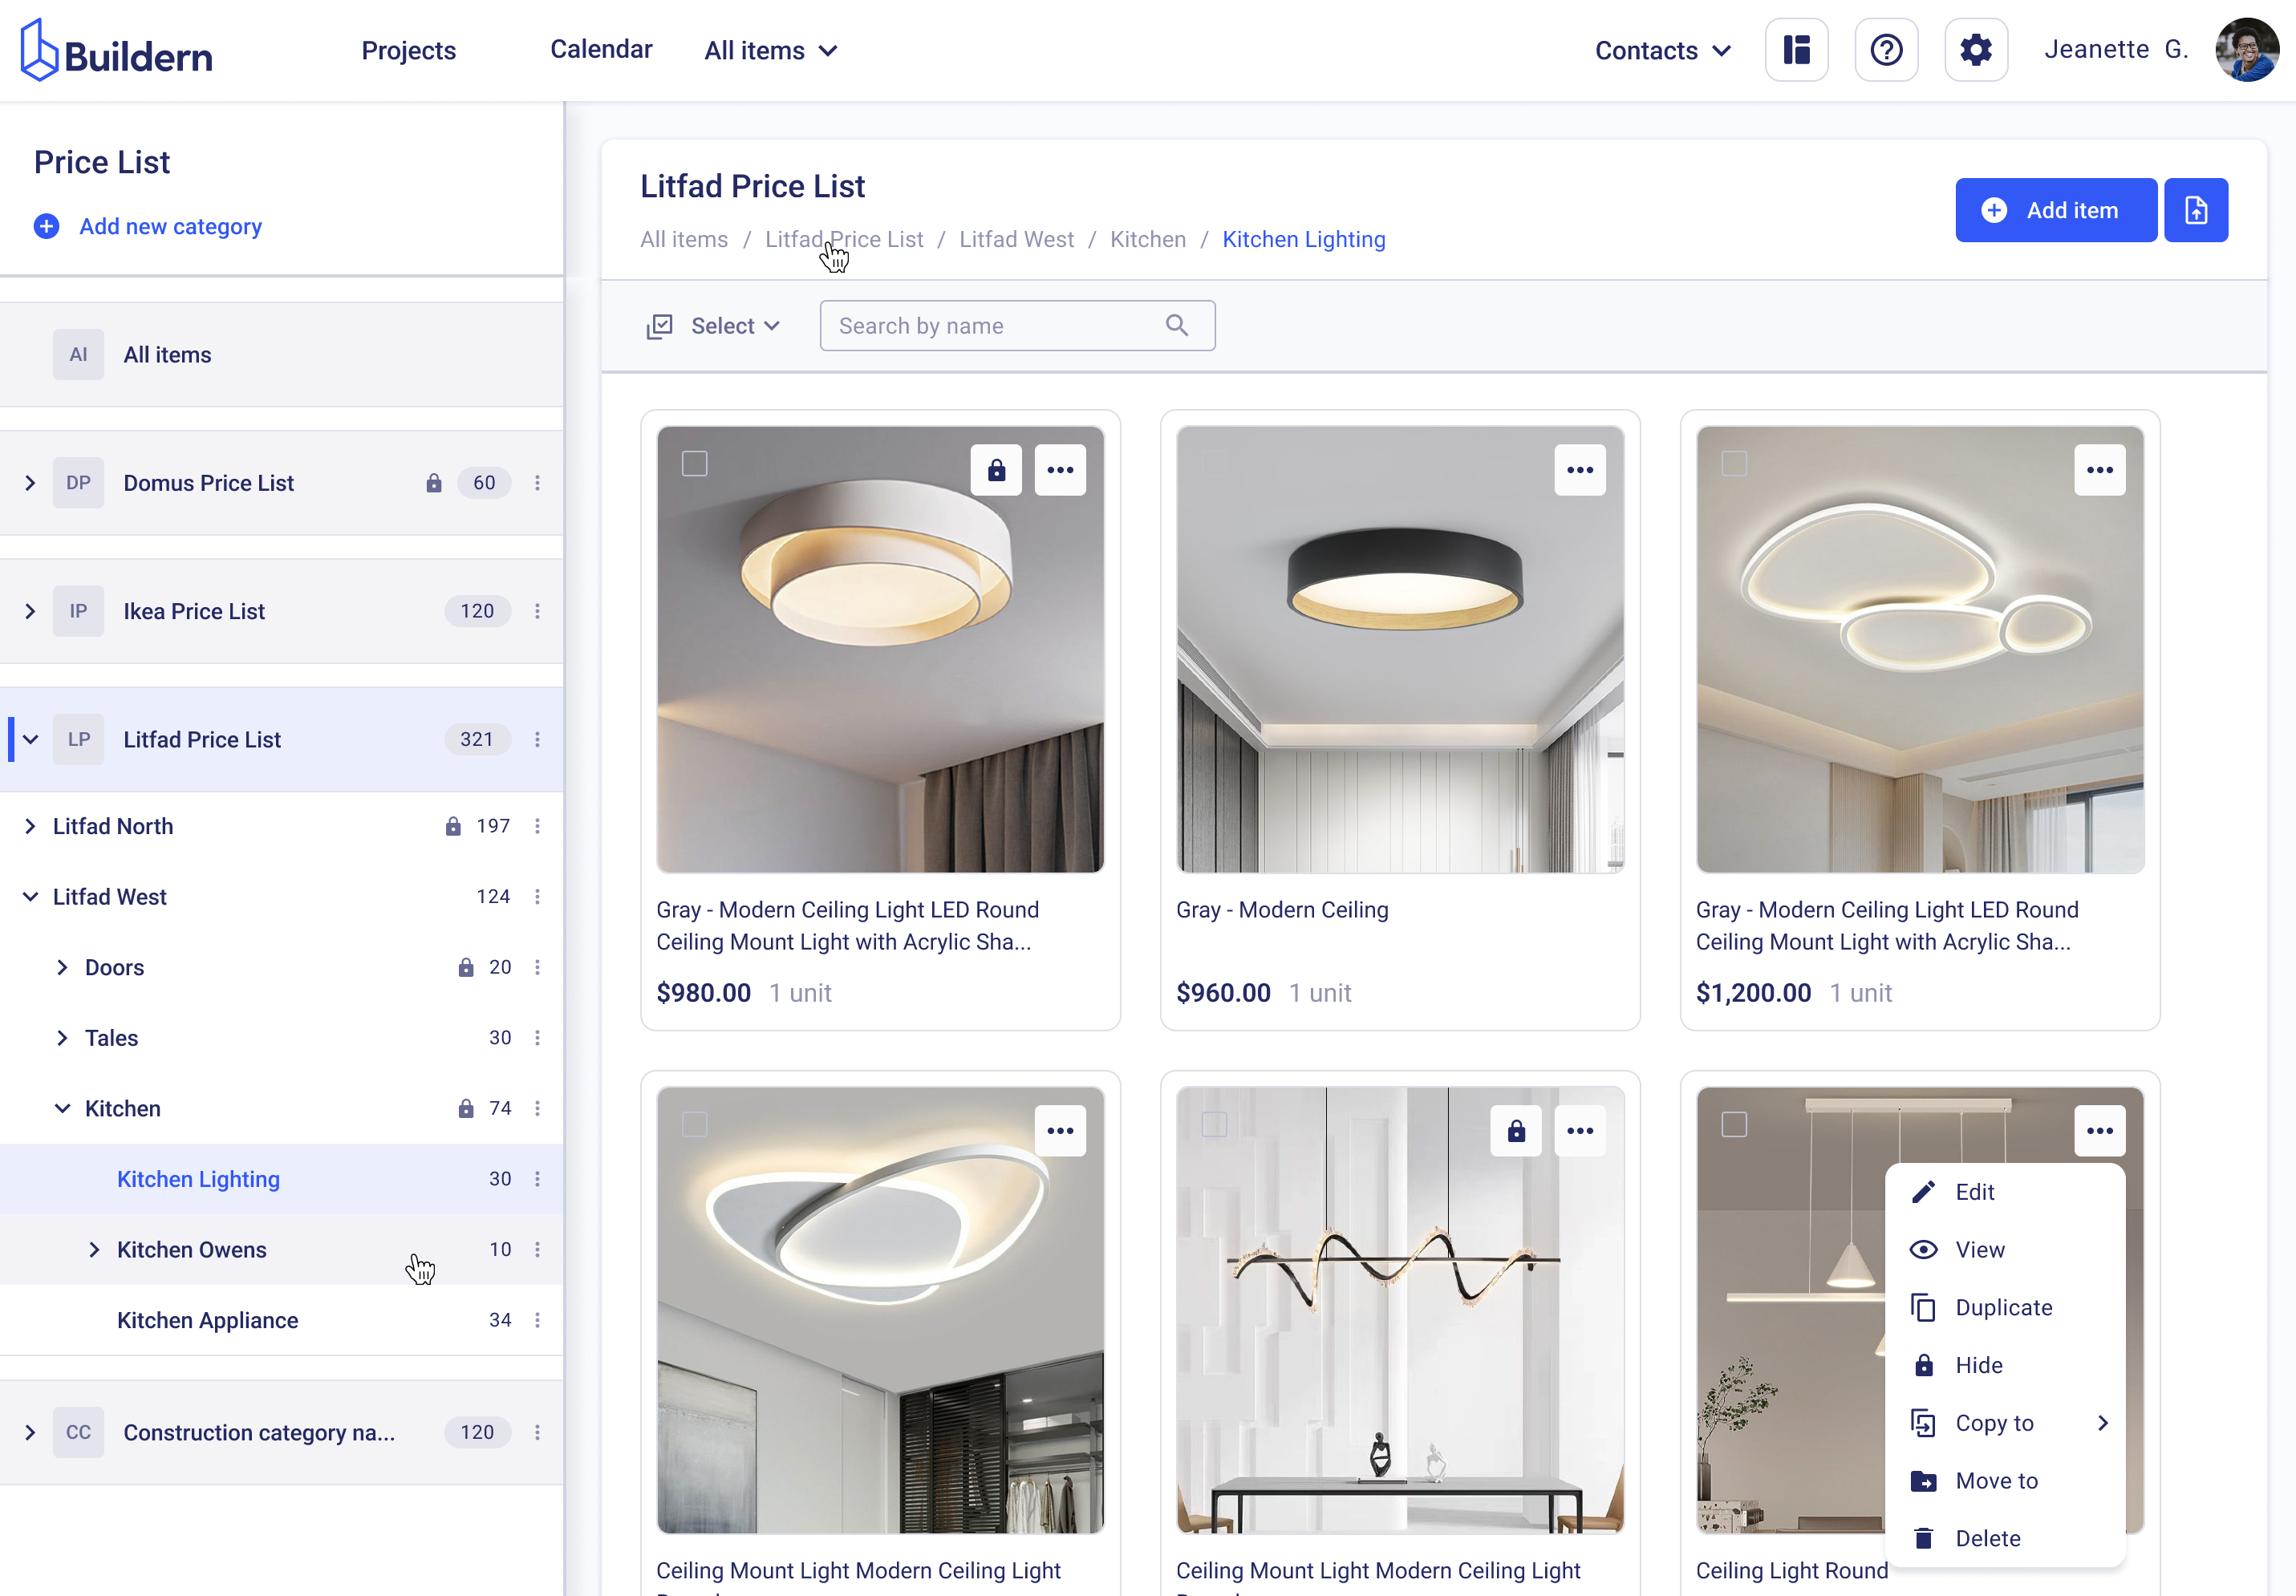This screenshot has width=2296, height=1596.
Task: Click Kitchen breadcrumb link
Action: (1148, 239)
